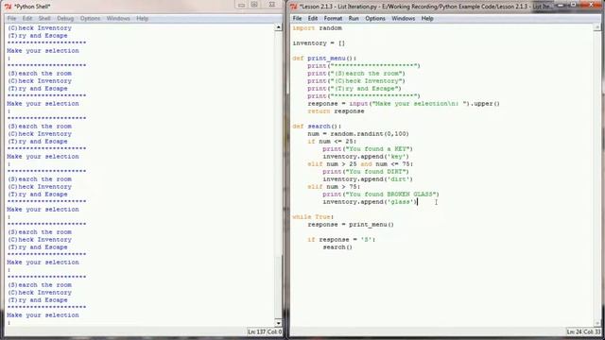Open Edit menu in the List Iteration editor

point(313,19)
